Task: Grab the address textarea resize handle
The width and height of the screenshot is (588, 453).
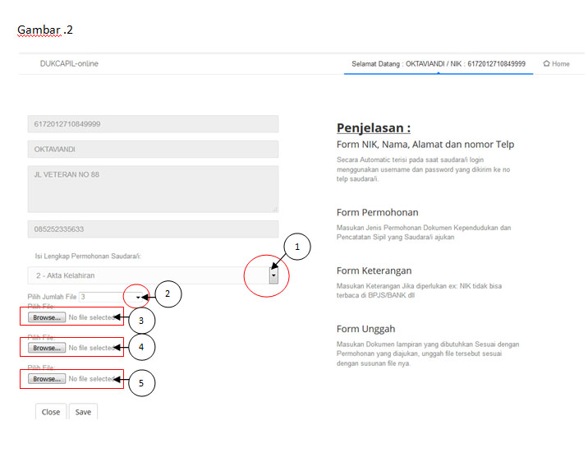Action: click(x=275, y=209)
